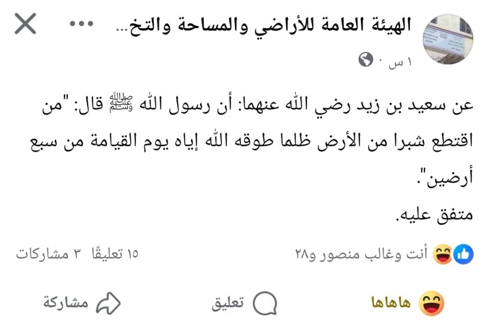Click the مشاركة share button

(81, 303)
